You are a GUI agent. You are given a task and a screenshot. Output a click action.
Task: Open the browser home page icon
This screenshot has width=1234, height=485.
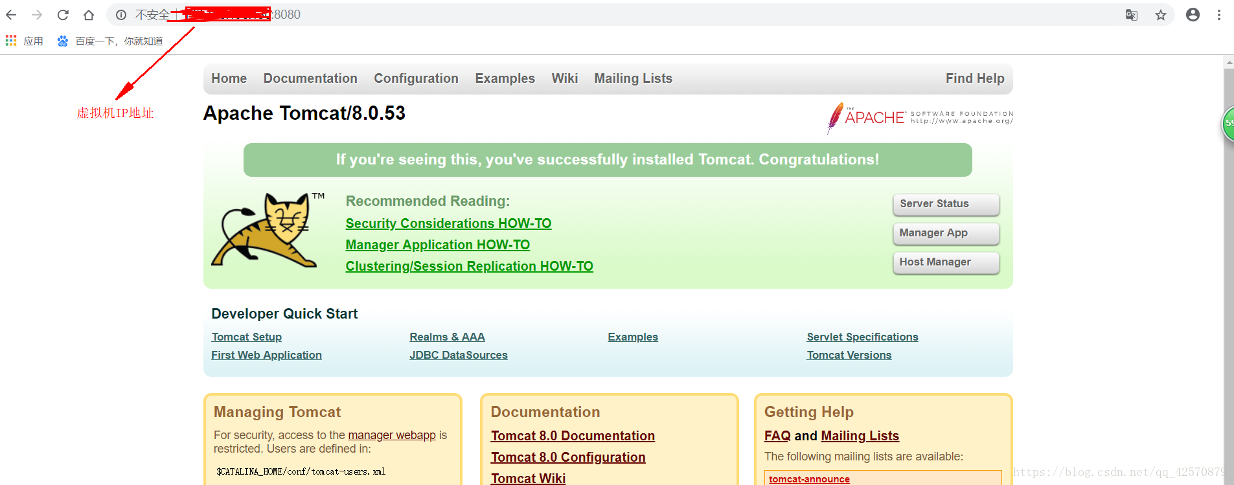[x=89, y=15]
